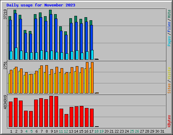Screen dimensions: 173x135
Task: Click day 6 on the x-axis
Action: coord(36,131)
